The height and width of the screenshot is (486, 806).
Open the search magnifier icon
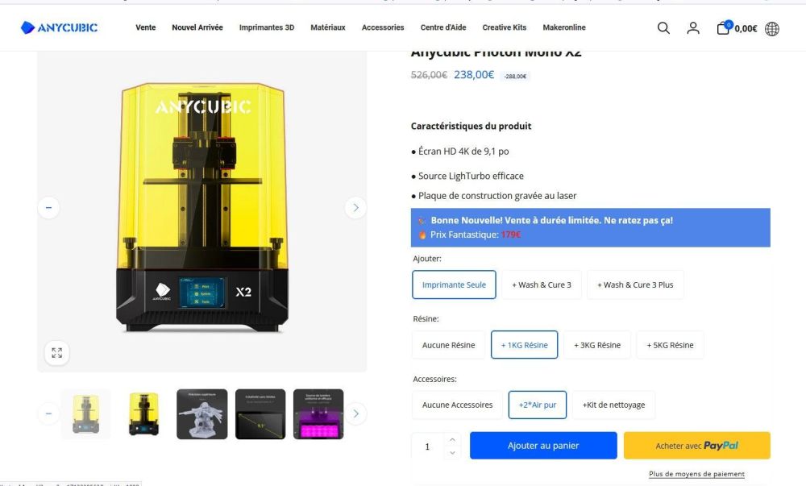[663, 27]
